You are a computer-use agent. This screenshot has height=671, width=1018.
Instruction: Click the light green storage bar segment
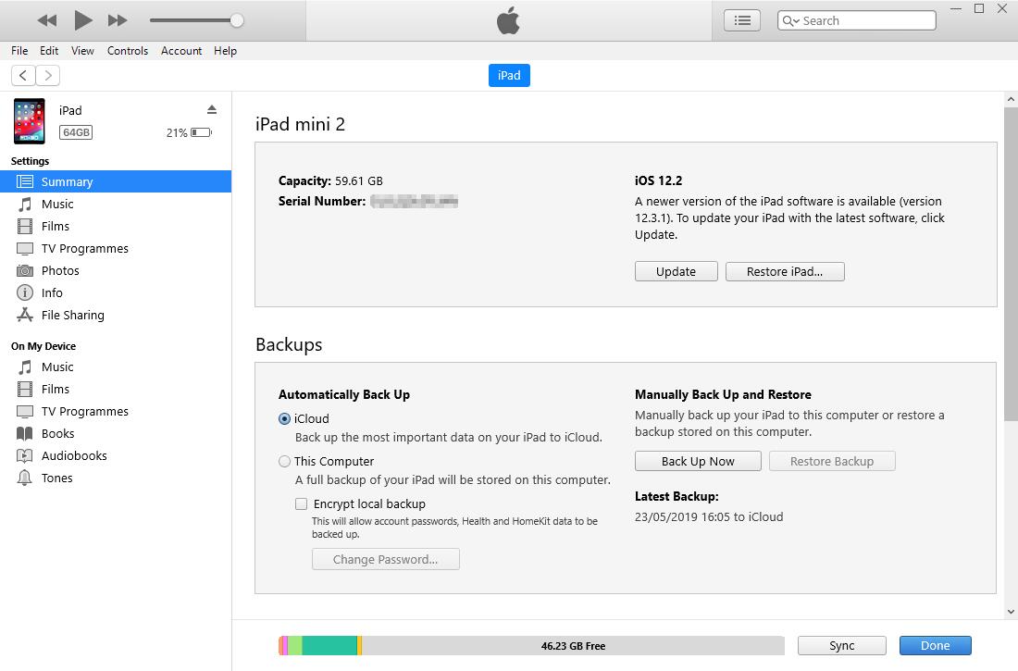click(x=294, y=646)
